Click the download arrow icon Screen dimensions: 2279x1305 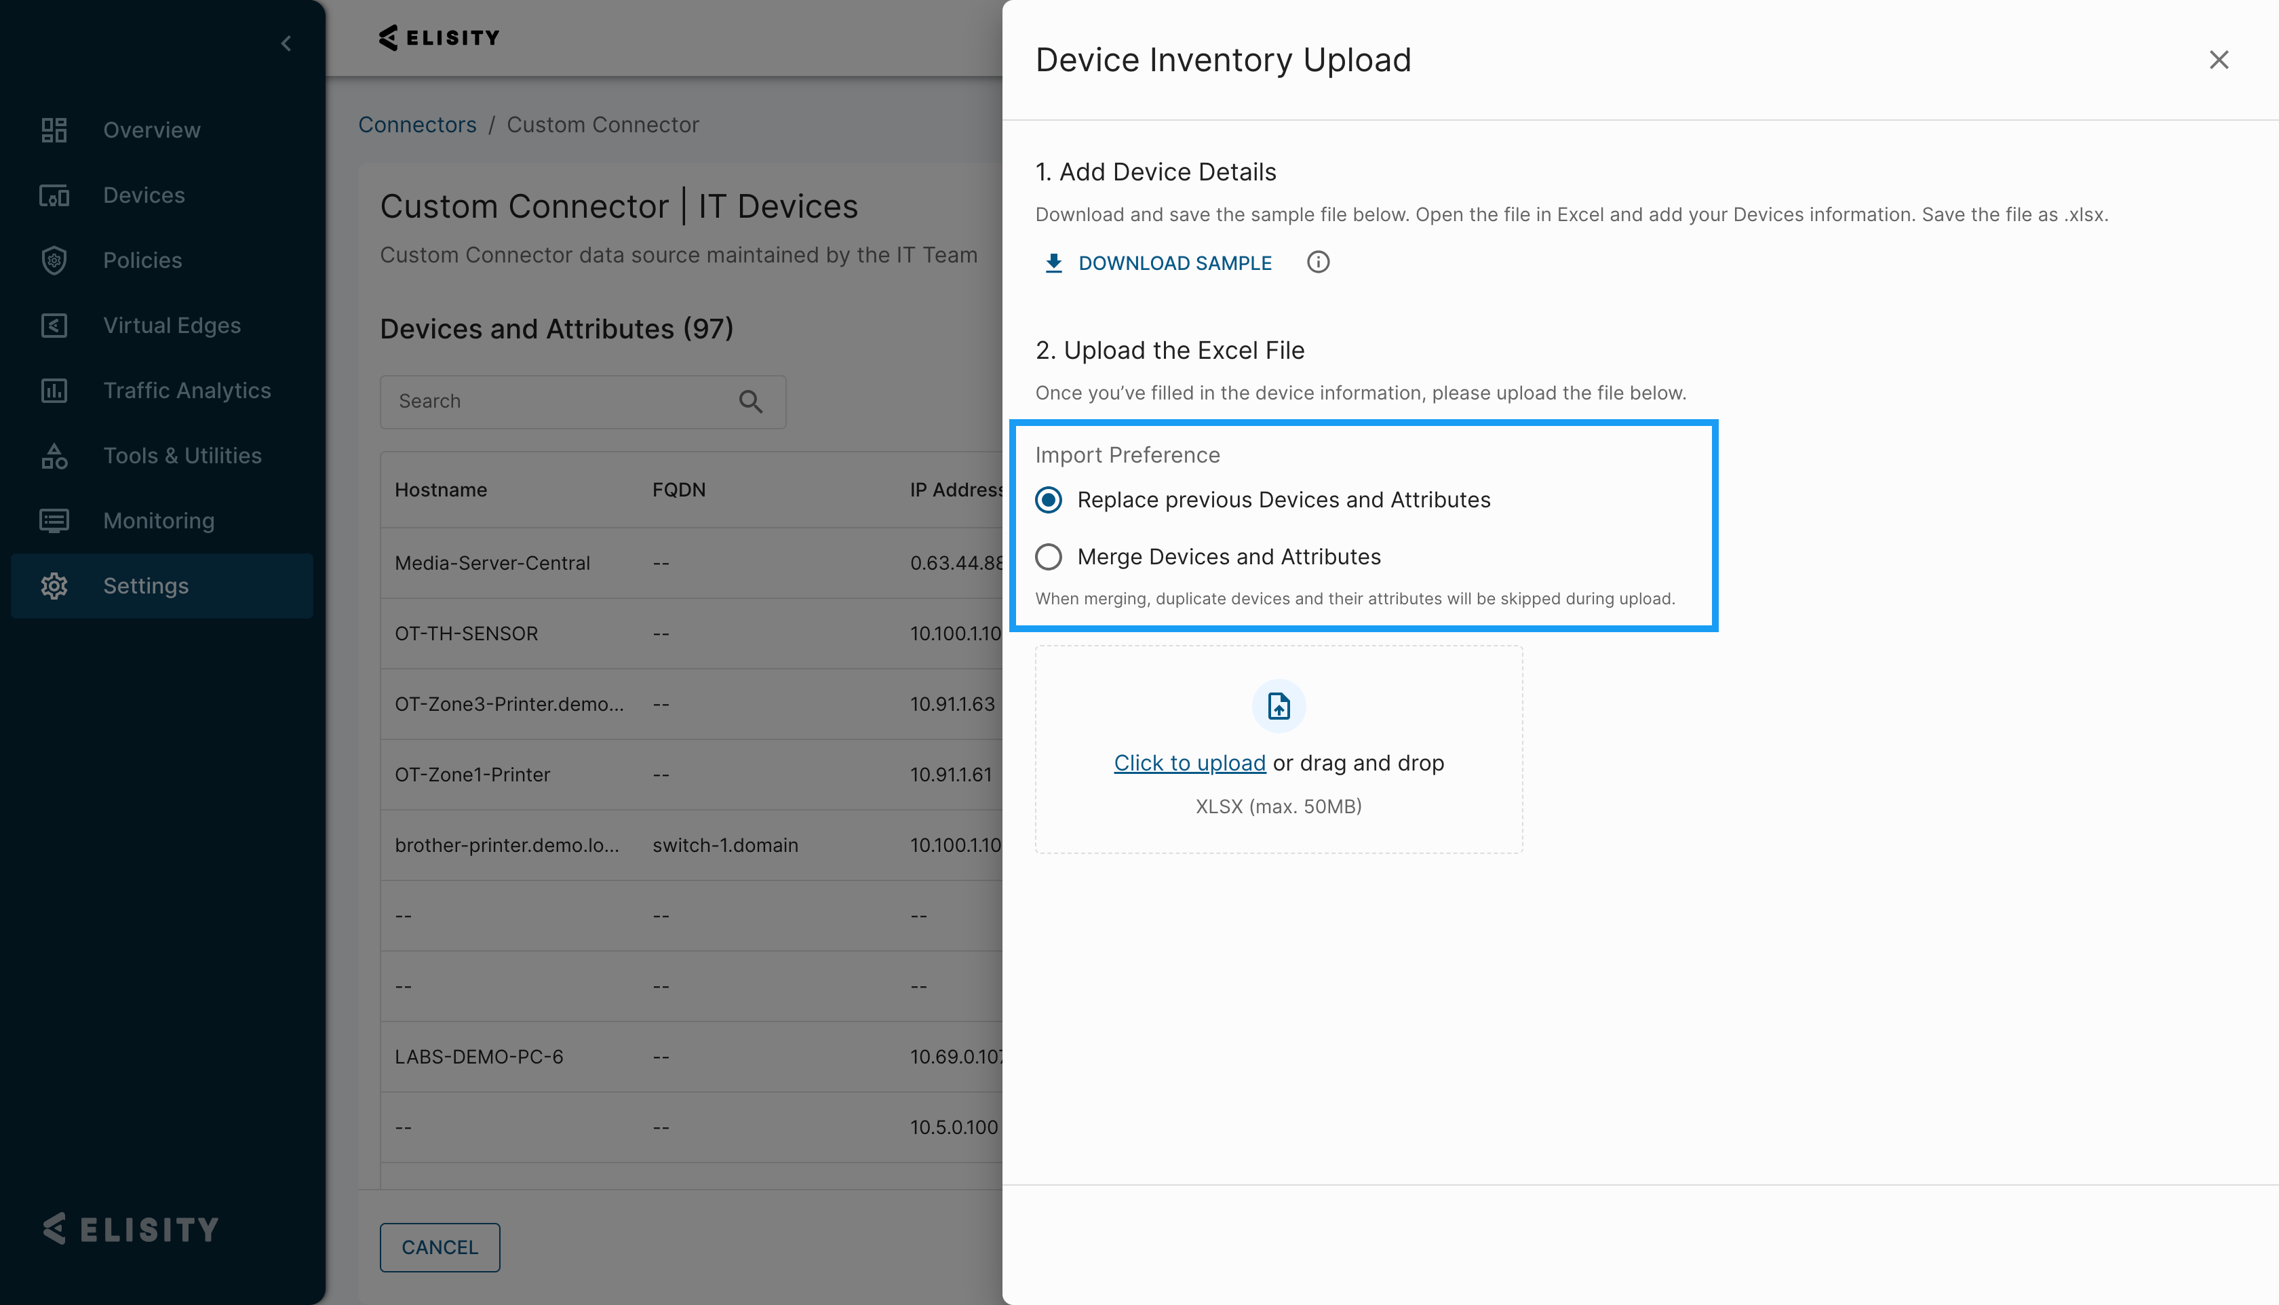(x=1054, y=263)
